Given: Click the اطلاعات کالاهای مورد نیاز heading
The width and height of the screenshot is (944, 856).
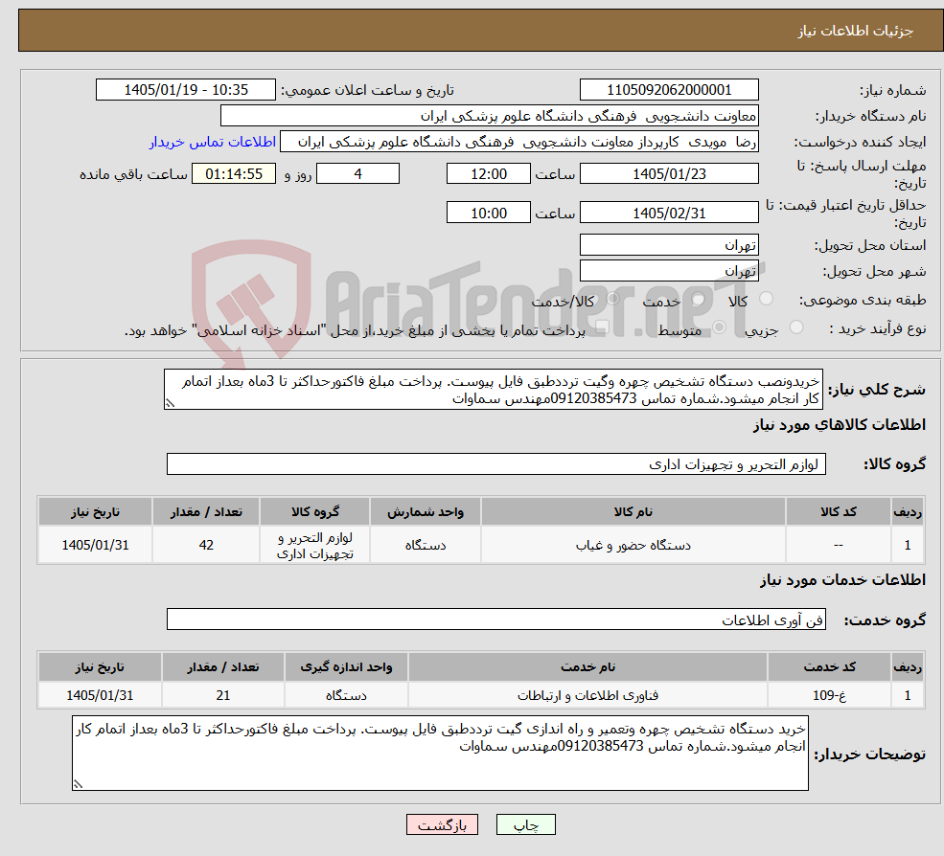Looking at the screenshot, I should coord(840,425).
